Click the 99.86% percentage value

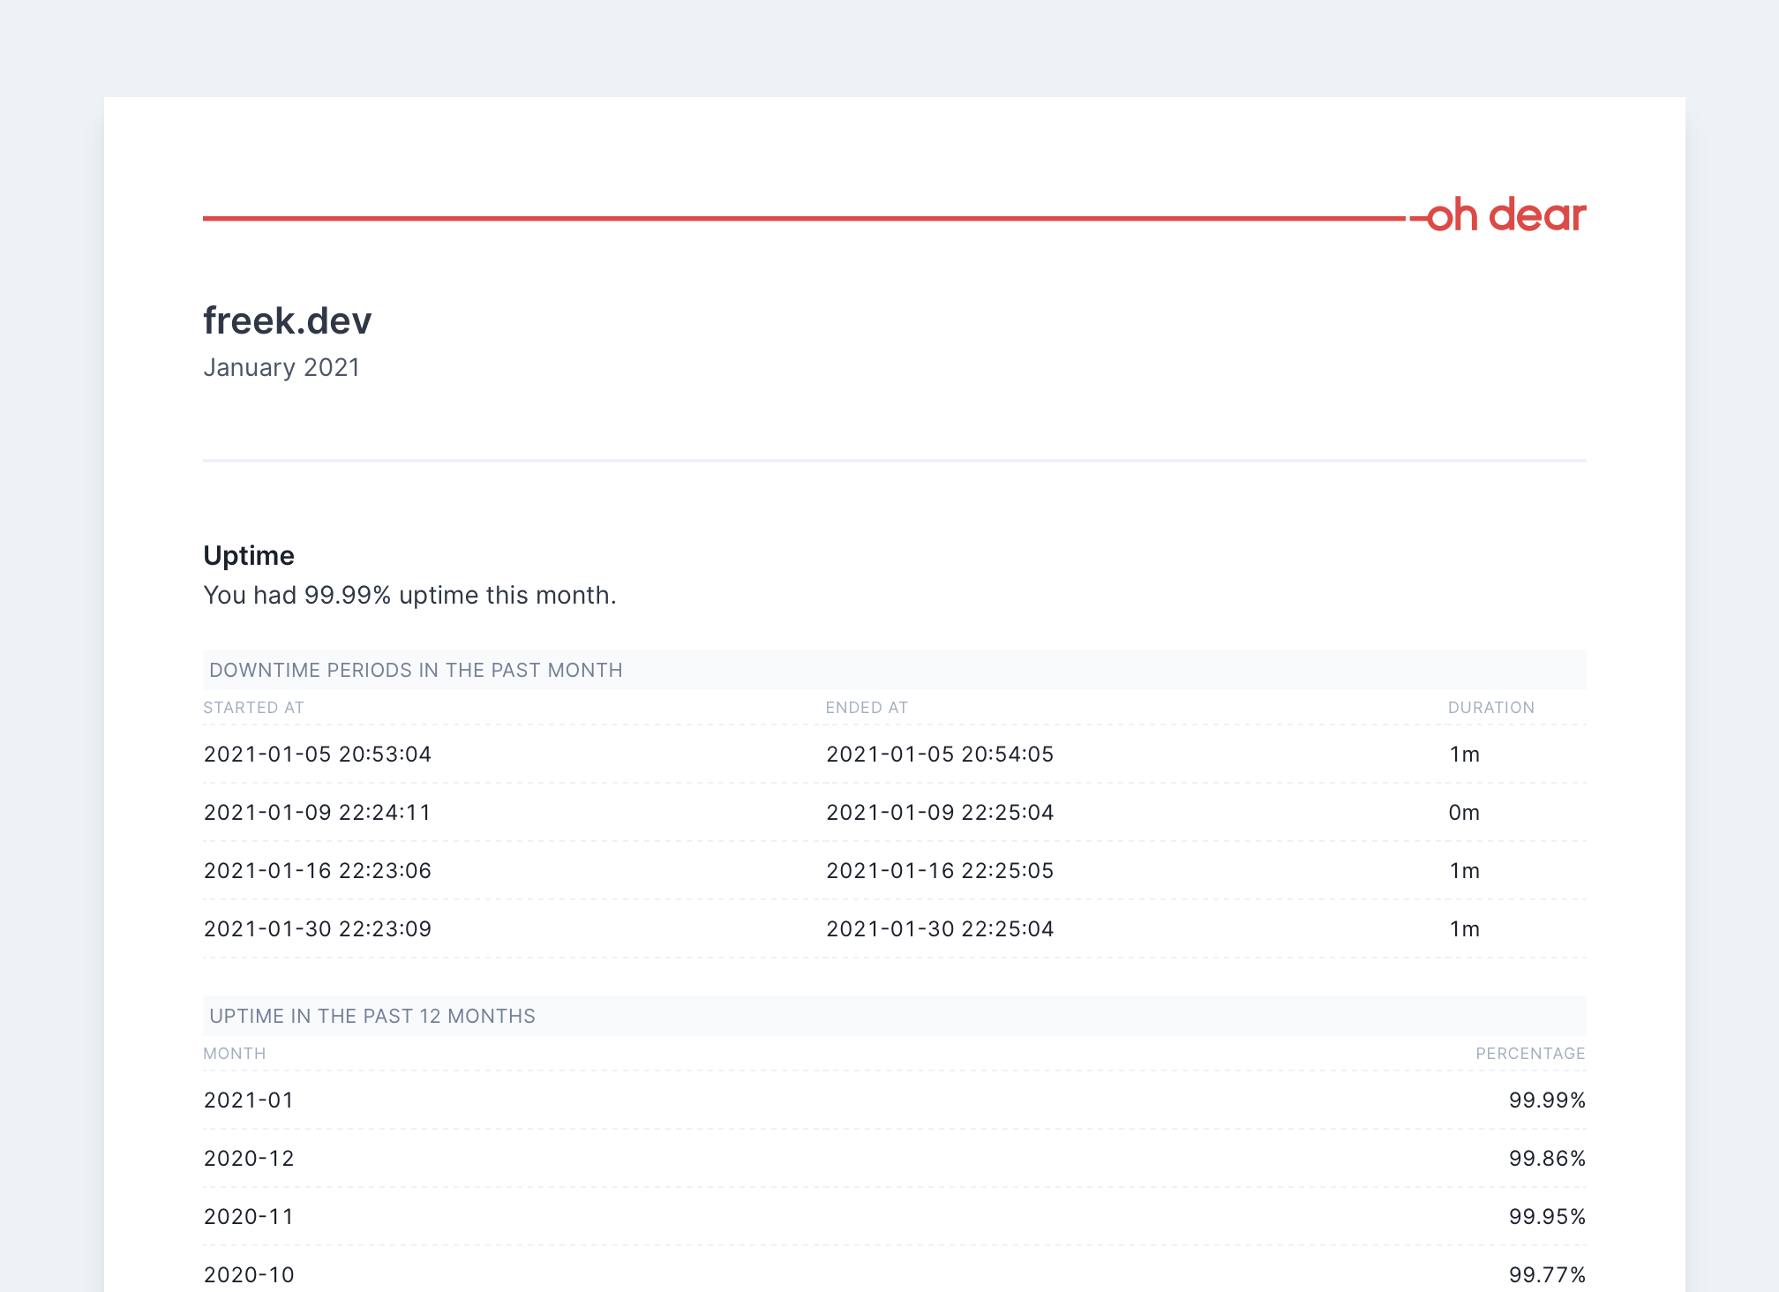[x=1547, y=1159]
